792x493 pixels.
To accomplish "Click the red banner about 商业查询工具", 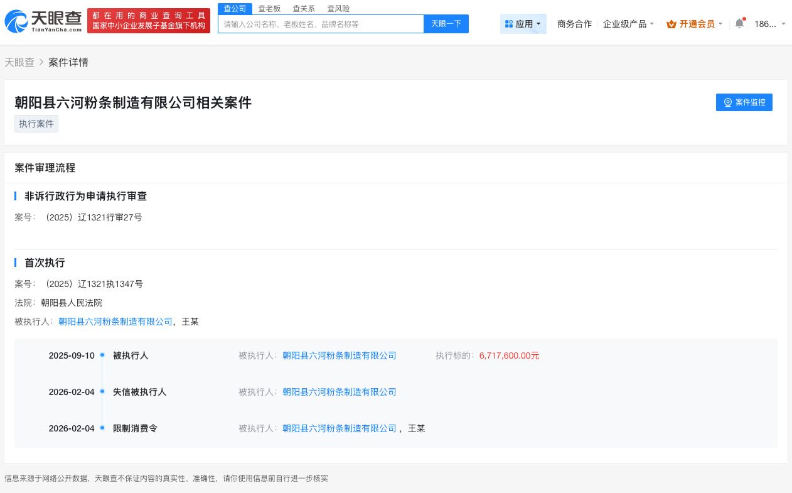I will [149, 19].
